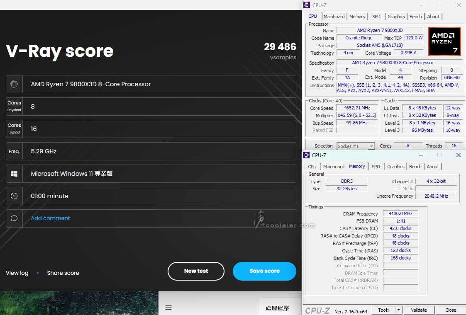This screenshot has width=466, height=315.
Task: Open Graphics tab in upper CPU-Z window
Action: 396,17
